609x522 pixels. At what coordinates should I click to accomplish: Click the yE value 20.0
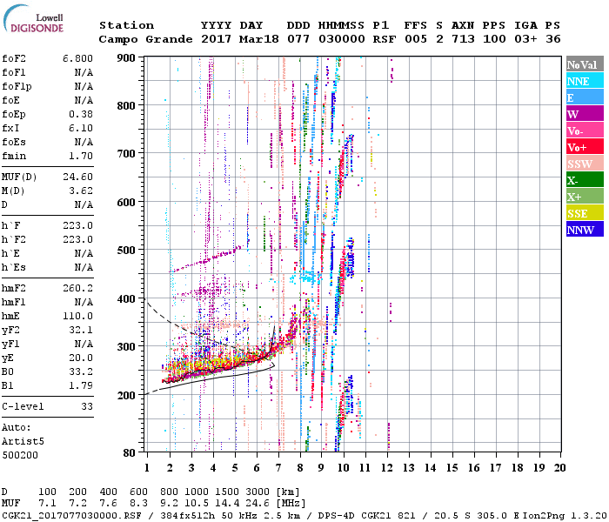click(81, 358)
